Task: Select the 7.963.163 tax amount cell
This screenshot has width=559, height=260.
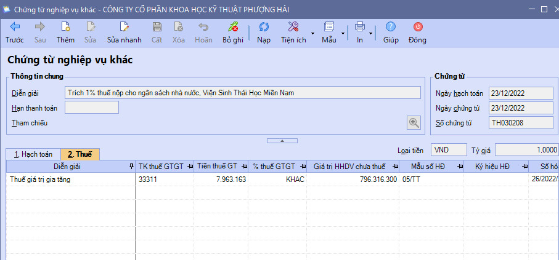Action: tap(221, 179)
